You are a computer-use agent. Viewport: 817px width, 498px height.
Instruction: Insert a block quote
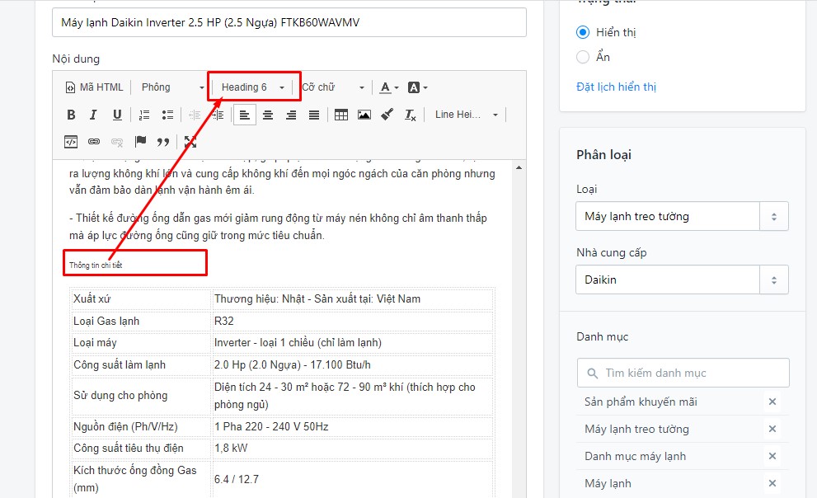[x=163, y=142]
